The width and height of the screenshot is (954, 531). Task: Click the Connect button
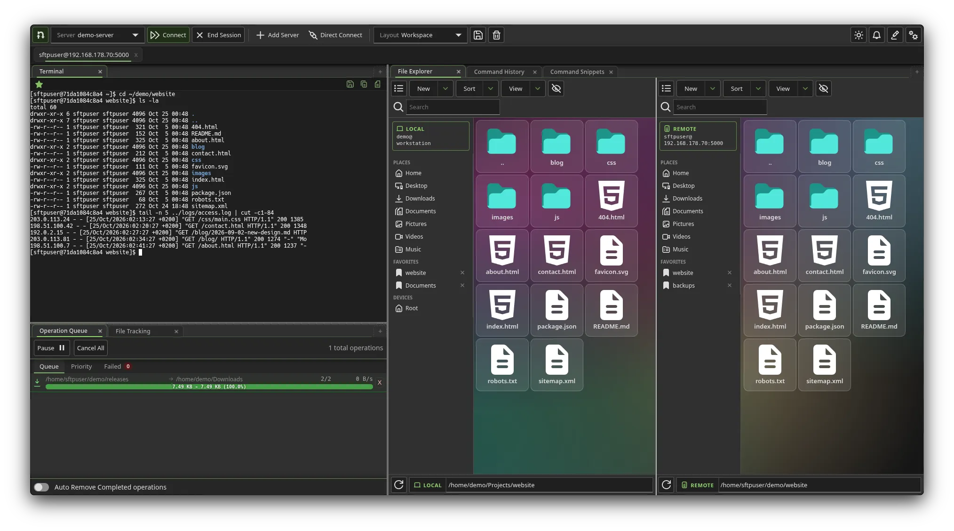point(168,35)
